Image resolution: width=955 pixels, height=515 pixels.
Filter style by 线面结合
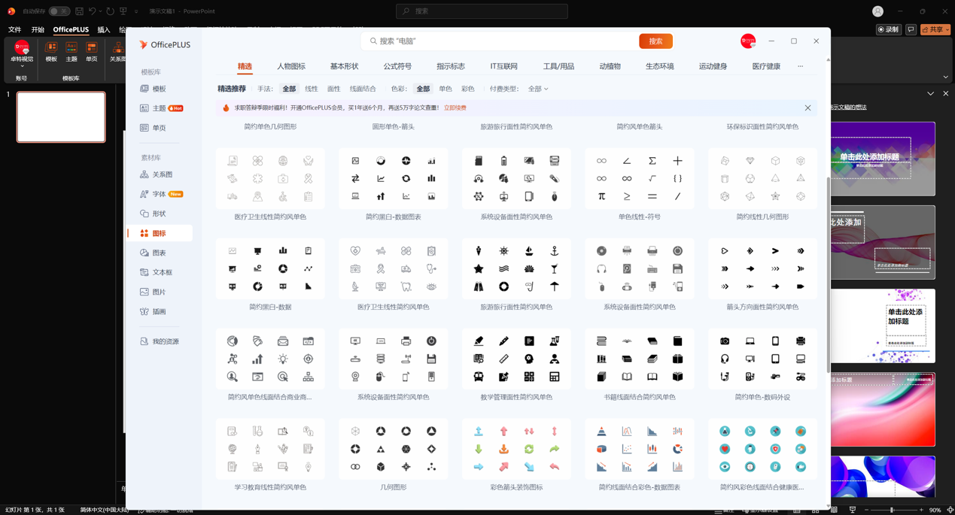point(363,89)
